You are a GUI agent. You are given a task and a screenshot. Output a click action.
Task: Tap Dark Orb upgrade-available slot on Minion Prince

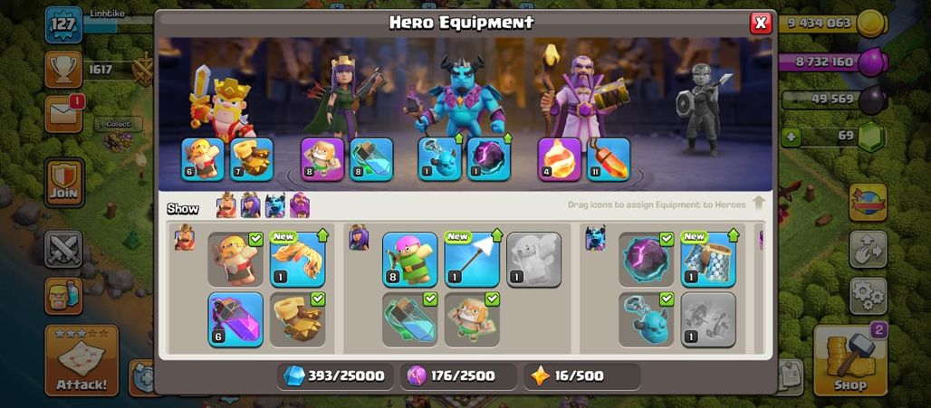pos(489,159)
